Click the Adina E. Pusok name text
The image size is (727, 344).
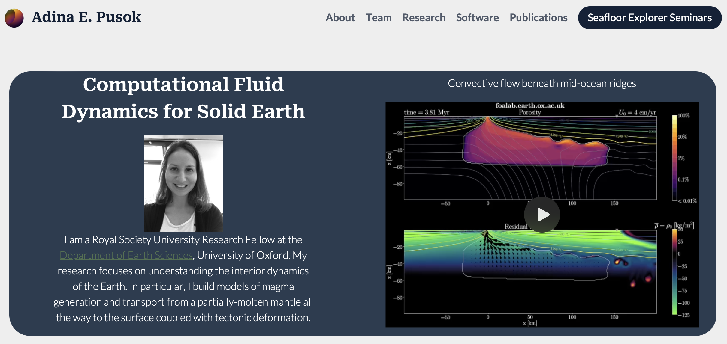[86, 17]
